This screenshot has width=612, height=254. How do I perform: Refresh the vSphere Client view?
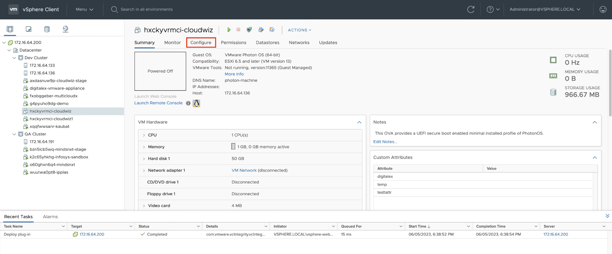click(471, 10)
